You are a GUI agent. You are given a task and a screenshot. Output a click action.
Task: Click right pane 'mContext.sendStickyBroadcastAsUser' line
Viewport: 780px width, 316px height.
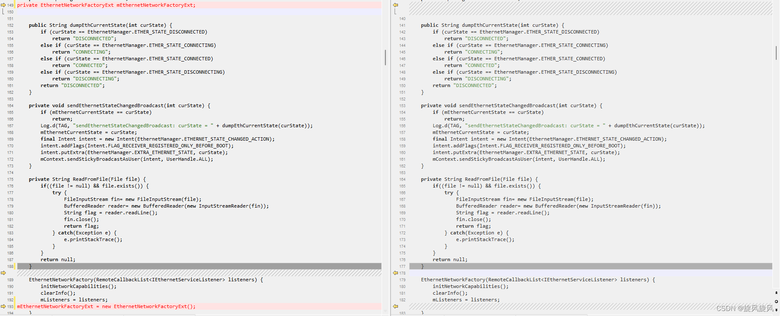[519, 159]
